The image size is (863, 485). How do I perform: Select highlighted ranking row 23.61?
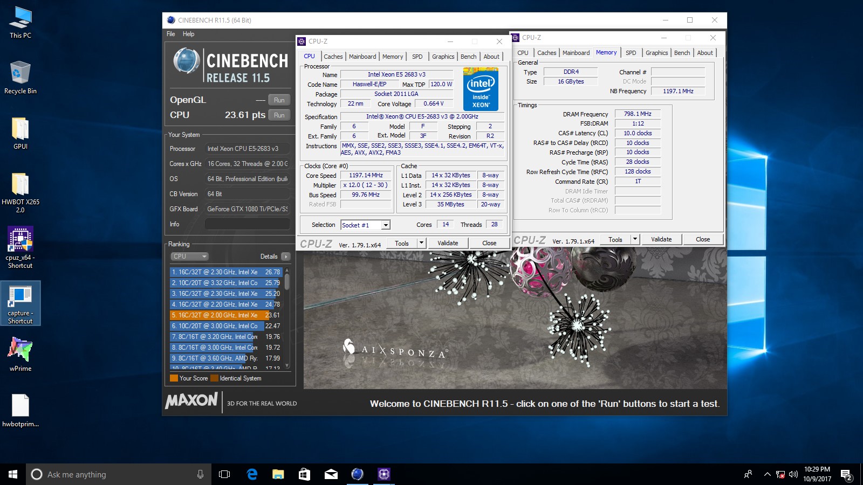[x=227, y=315]
